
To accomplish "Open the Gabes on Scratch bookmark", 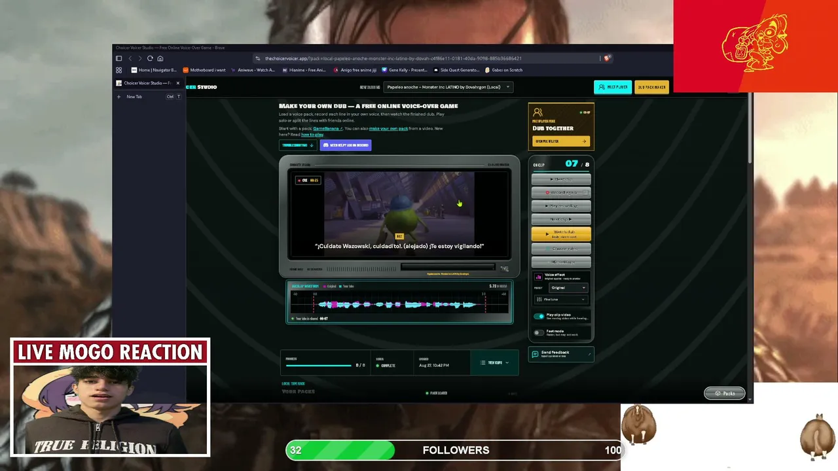I will point(503,70).
